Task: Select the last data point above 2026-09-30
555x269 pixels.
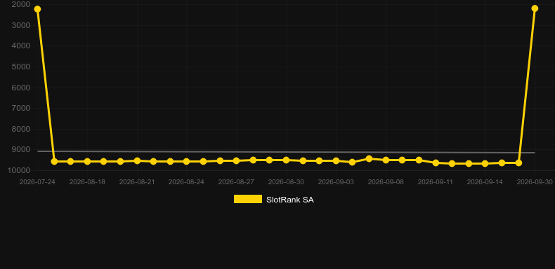Action: click(x=535, y=8)
